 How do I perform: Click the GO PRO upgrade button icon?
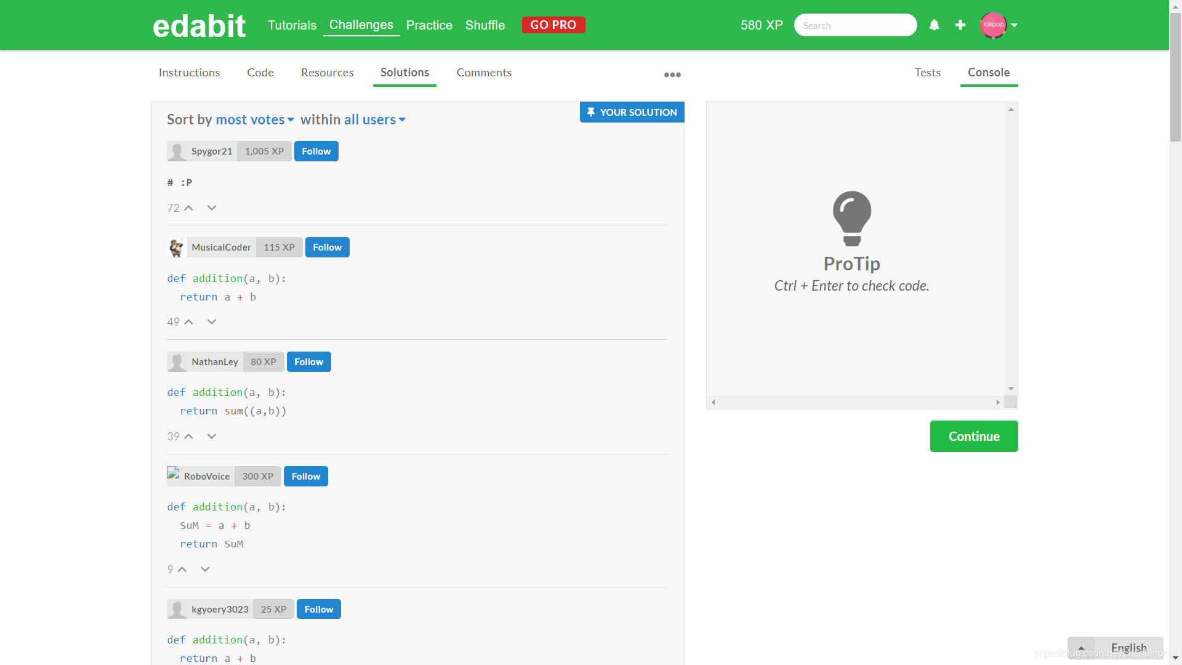pos(553,25)
